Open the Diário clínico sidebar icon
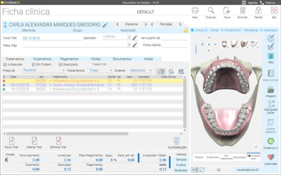This screenshot has height=175, width=281. 270,73
